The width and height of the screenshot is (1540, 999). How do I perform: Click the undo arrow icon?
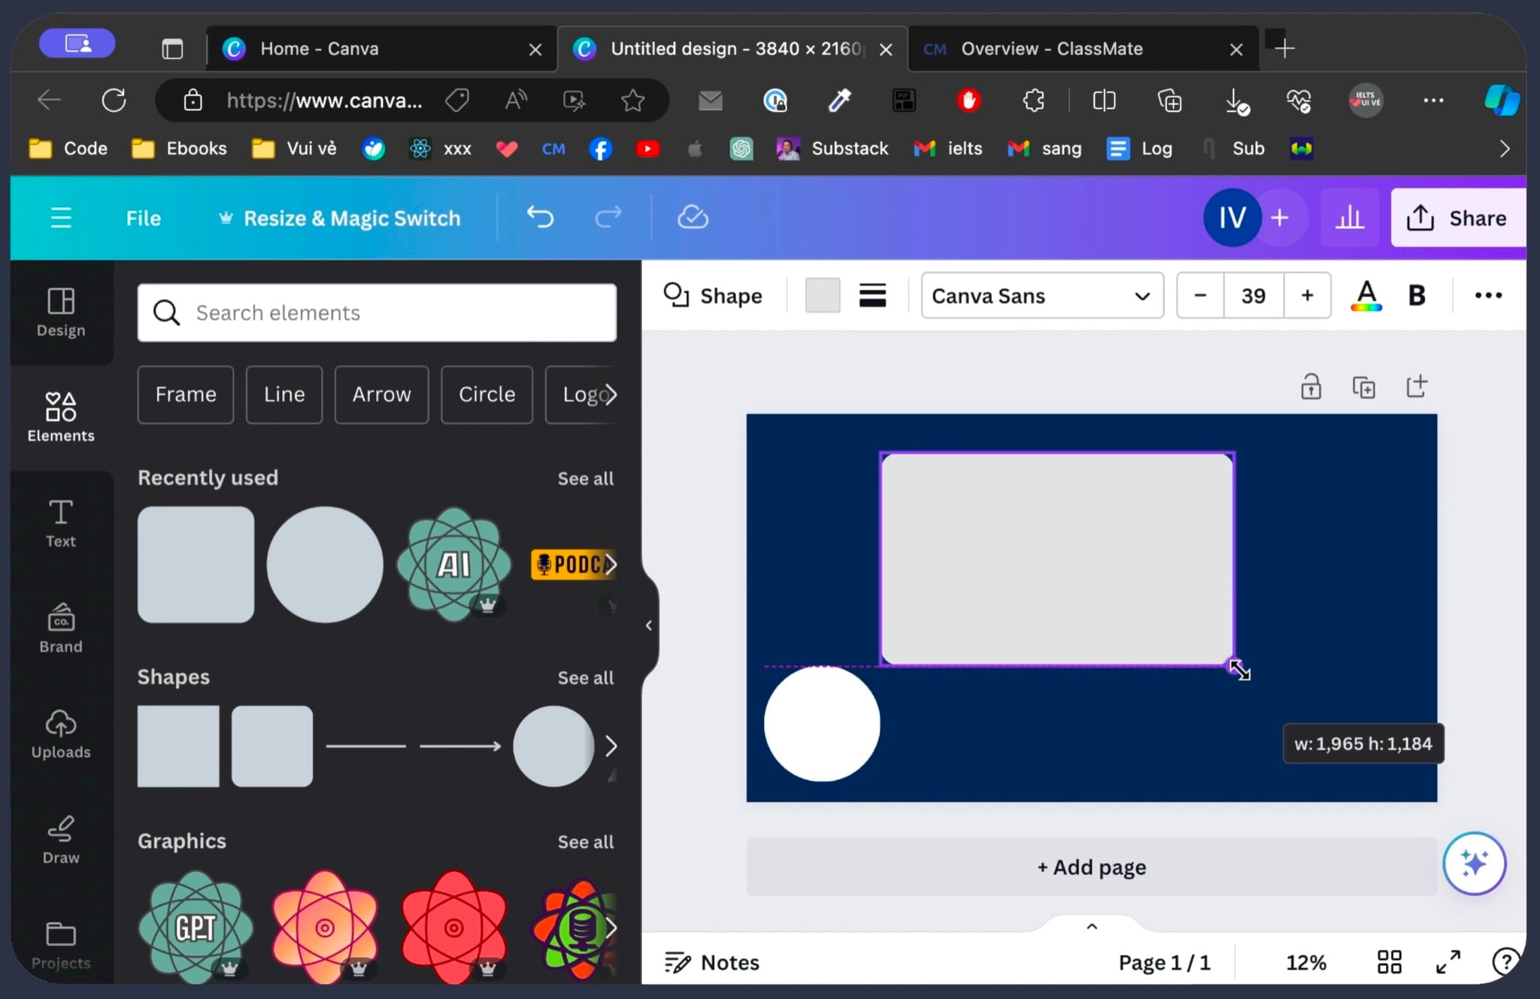point(540,218)
